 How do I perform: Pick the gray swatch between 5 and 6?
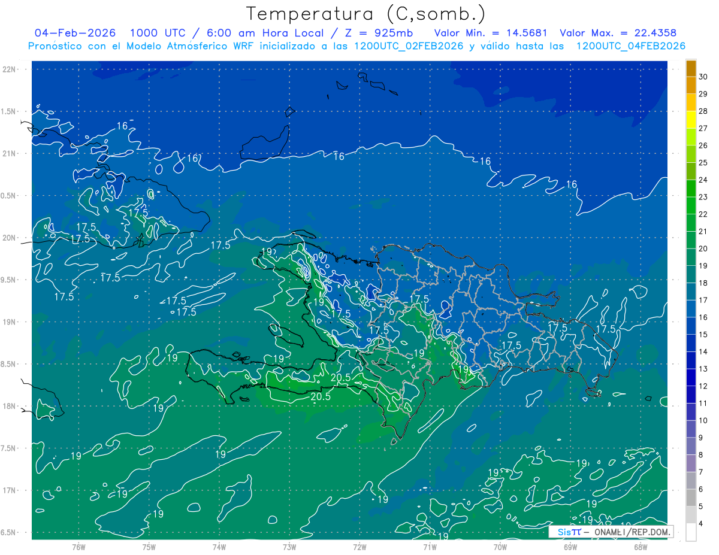tap(691, 498)
